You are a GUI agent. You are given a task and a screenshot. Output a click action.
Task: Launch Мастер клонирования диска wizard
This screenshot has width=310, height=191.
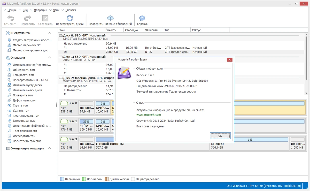[29, 50]
